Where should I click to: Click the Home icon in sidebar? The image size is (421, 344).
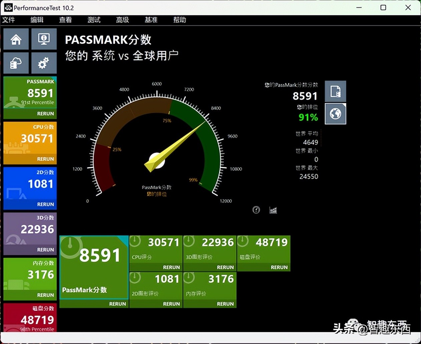(16, 39)
